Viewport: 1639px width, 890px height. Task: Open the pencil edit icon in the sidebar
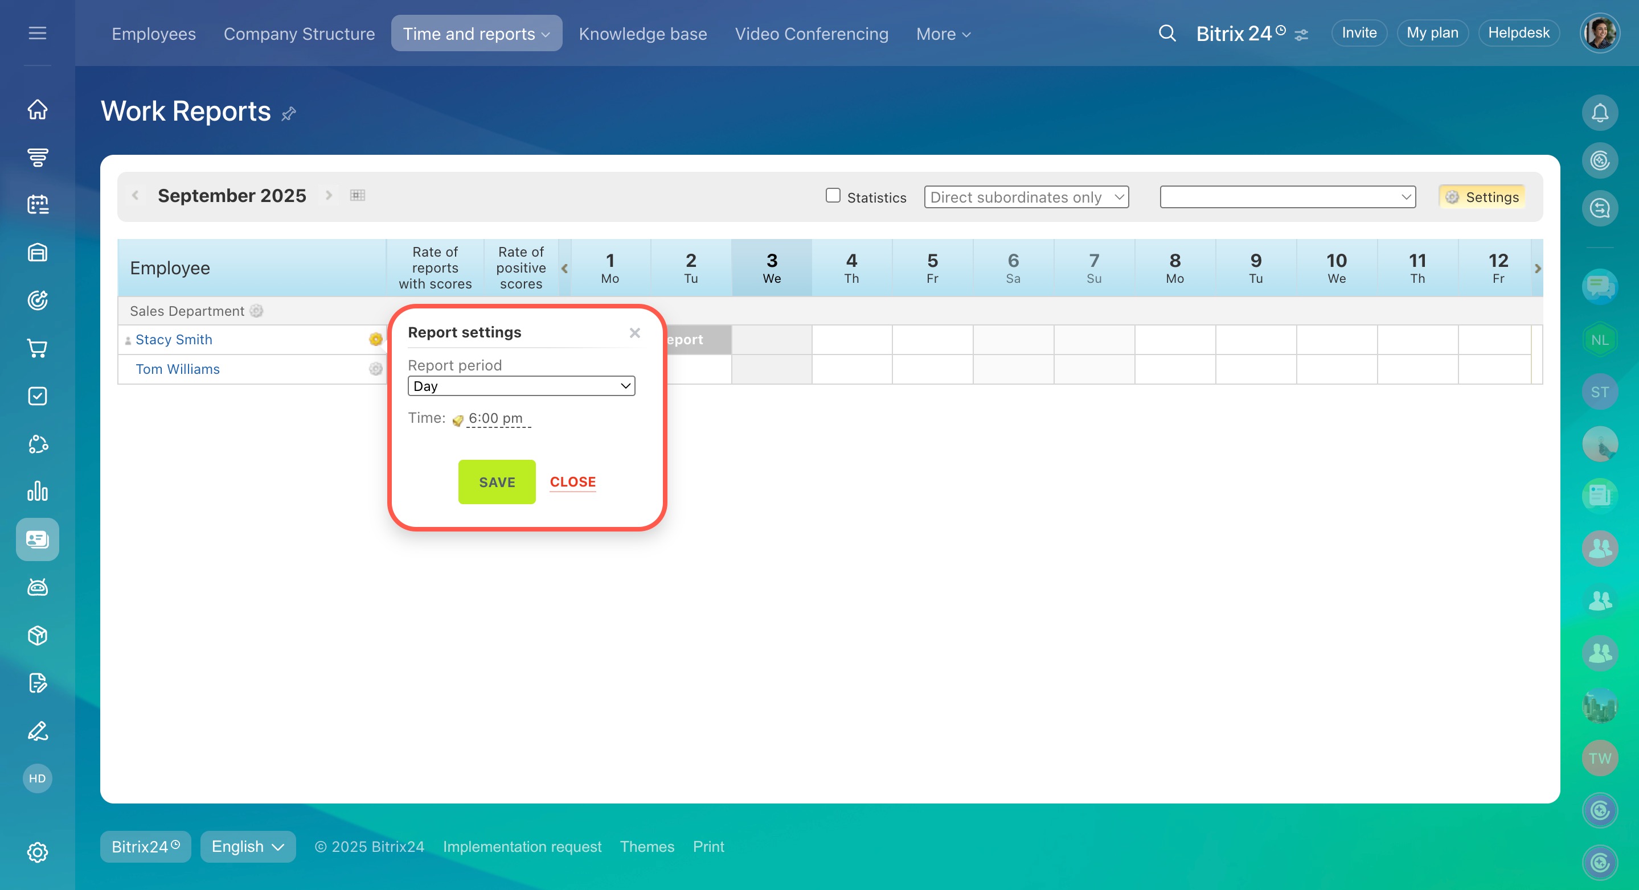click(x=38, y=731)
